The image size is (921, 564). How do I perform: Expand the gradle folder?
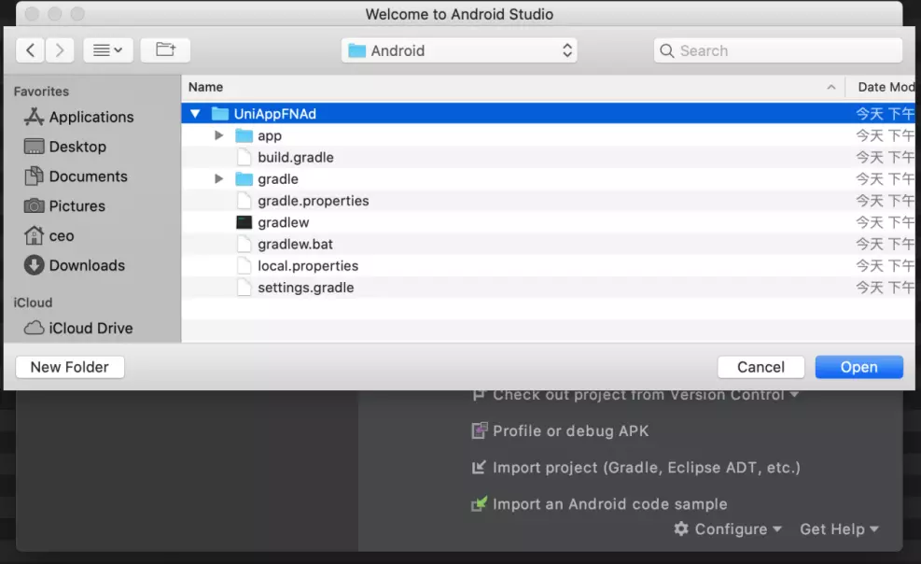click(x=219, y=179)
